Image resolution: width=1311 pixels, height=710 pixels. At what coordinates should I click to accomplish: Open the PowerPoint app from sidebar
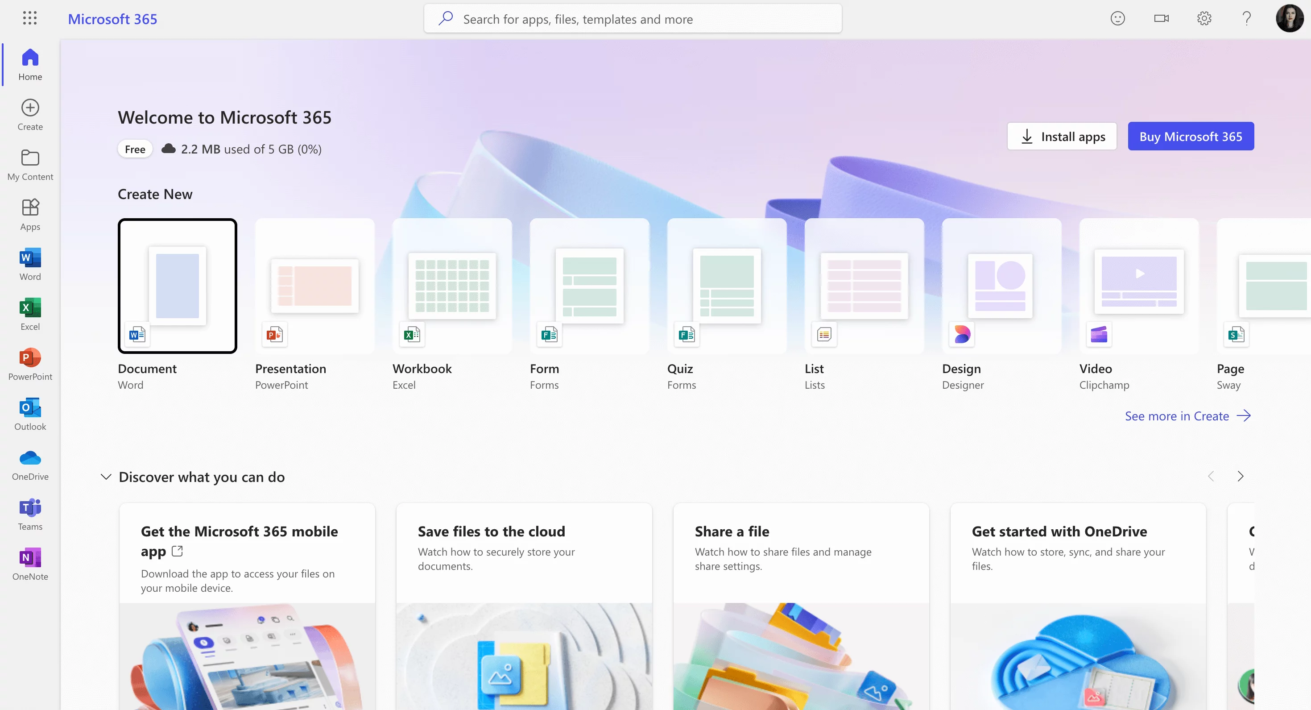tap(31, 358)
